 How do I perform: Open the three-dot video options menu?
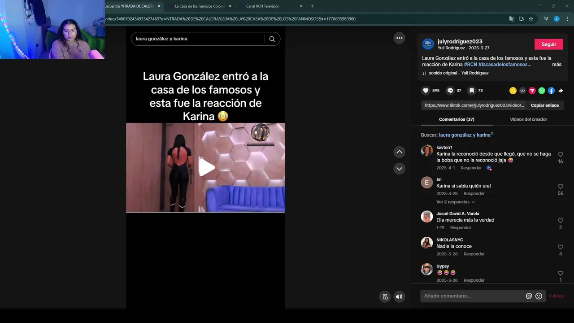click(400, 38)
